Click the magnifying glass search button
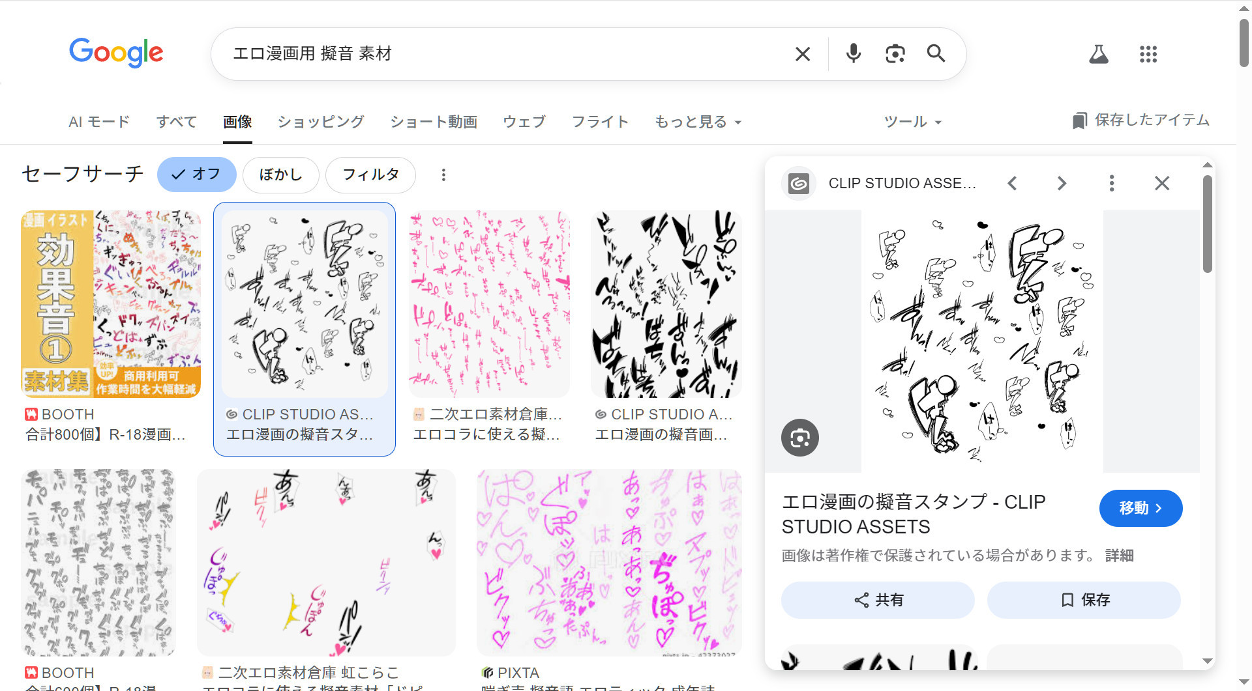 tap(936, 53)
